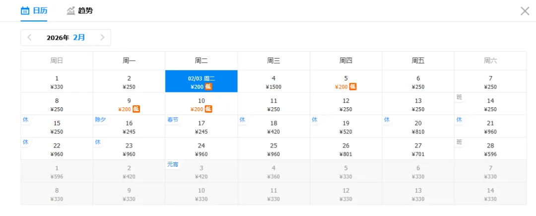The height and width of the screenshot is (216, 536).
Task: Select grayed March 13 date cell
Action: point(418,194)
